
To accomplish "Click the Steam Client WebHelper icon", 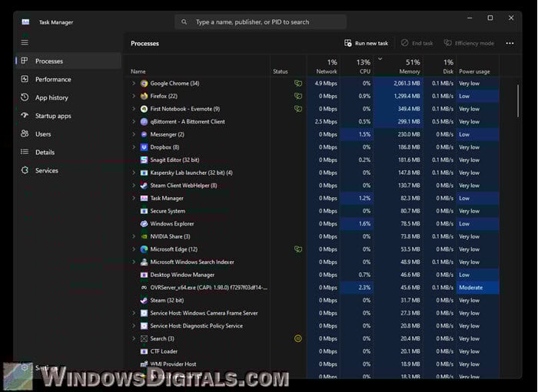I will coord(144,186).
